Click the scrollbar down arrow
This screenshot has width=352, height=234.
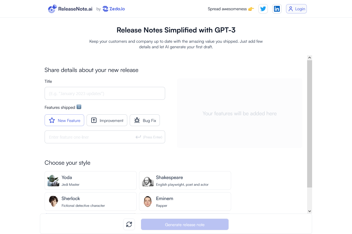click(309, 211)
